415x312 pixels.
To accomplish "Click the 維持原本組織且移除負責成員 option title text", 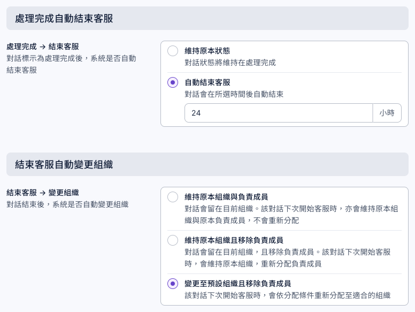I will [234, 240].
